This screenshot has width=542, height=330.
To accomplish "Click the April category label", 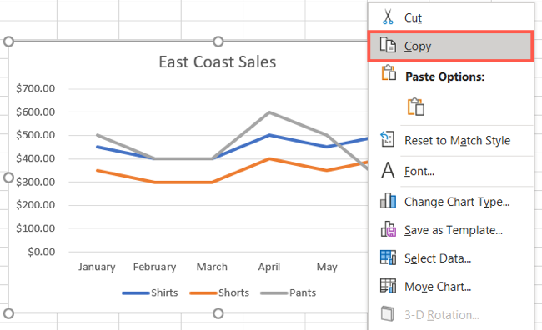I will pos(269,267).
